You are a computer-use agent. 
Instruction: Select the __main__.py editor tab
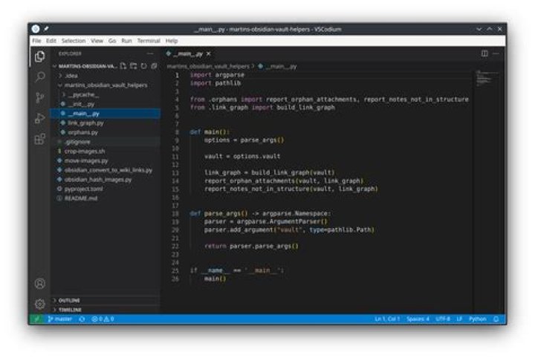click(x=187, y=53)
